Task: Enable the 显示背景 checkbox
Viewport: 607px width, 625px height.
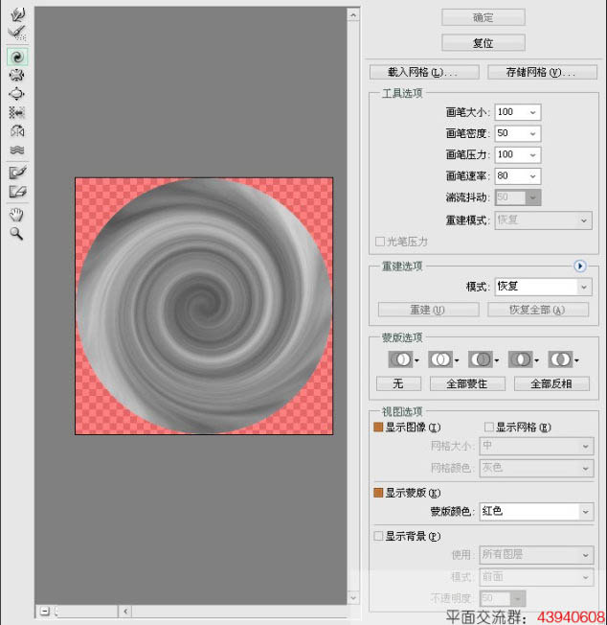Action: tap(378, 536)
